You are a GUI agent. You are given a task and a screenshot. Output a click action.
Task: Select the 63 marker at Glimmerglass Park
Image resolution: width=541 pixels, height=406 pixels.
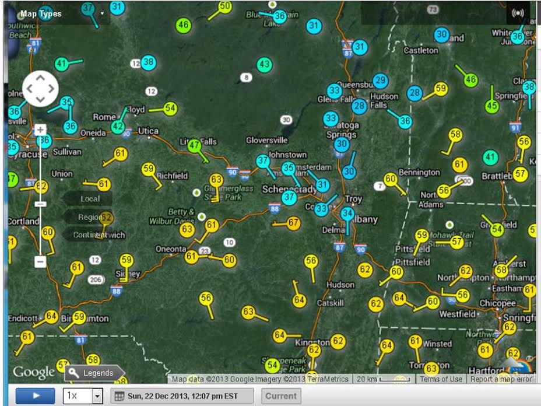(x=216, y=180)
